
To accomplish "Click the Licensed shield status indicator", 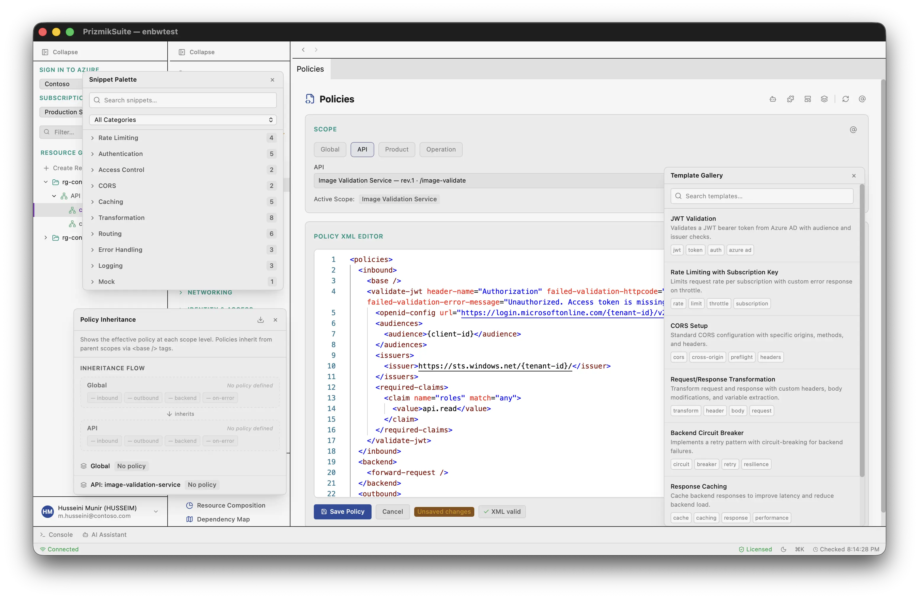I will pos(755,550).
